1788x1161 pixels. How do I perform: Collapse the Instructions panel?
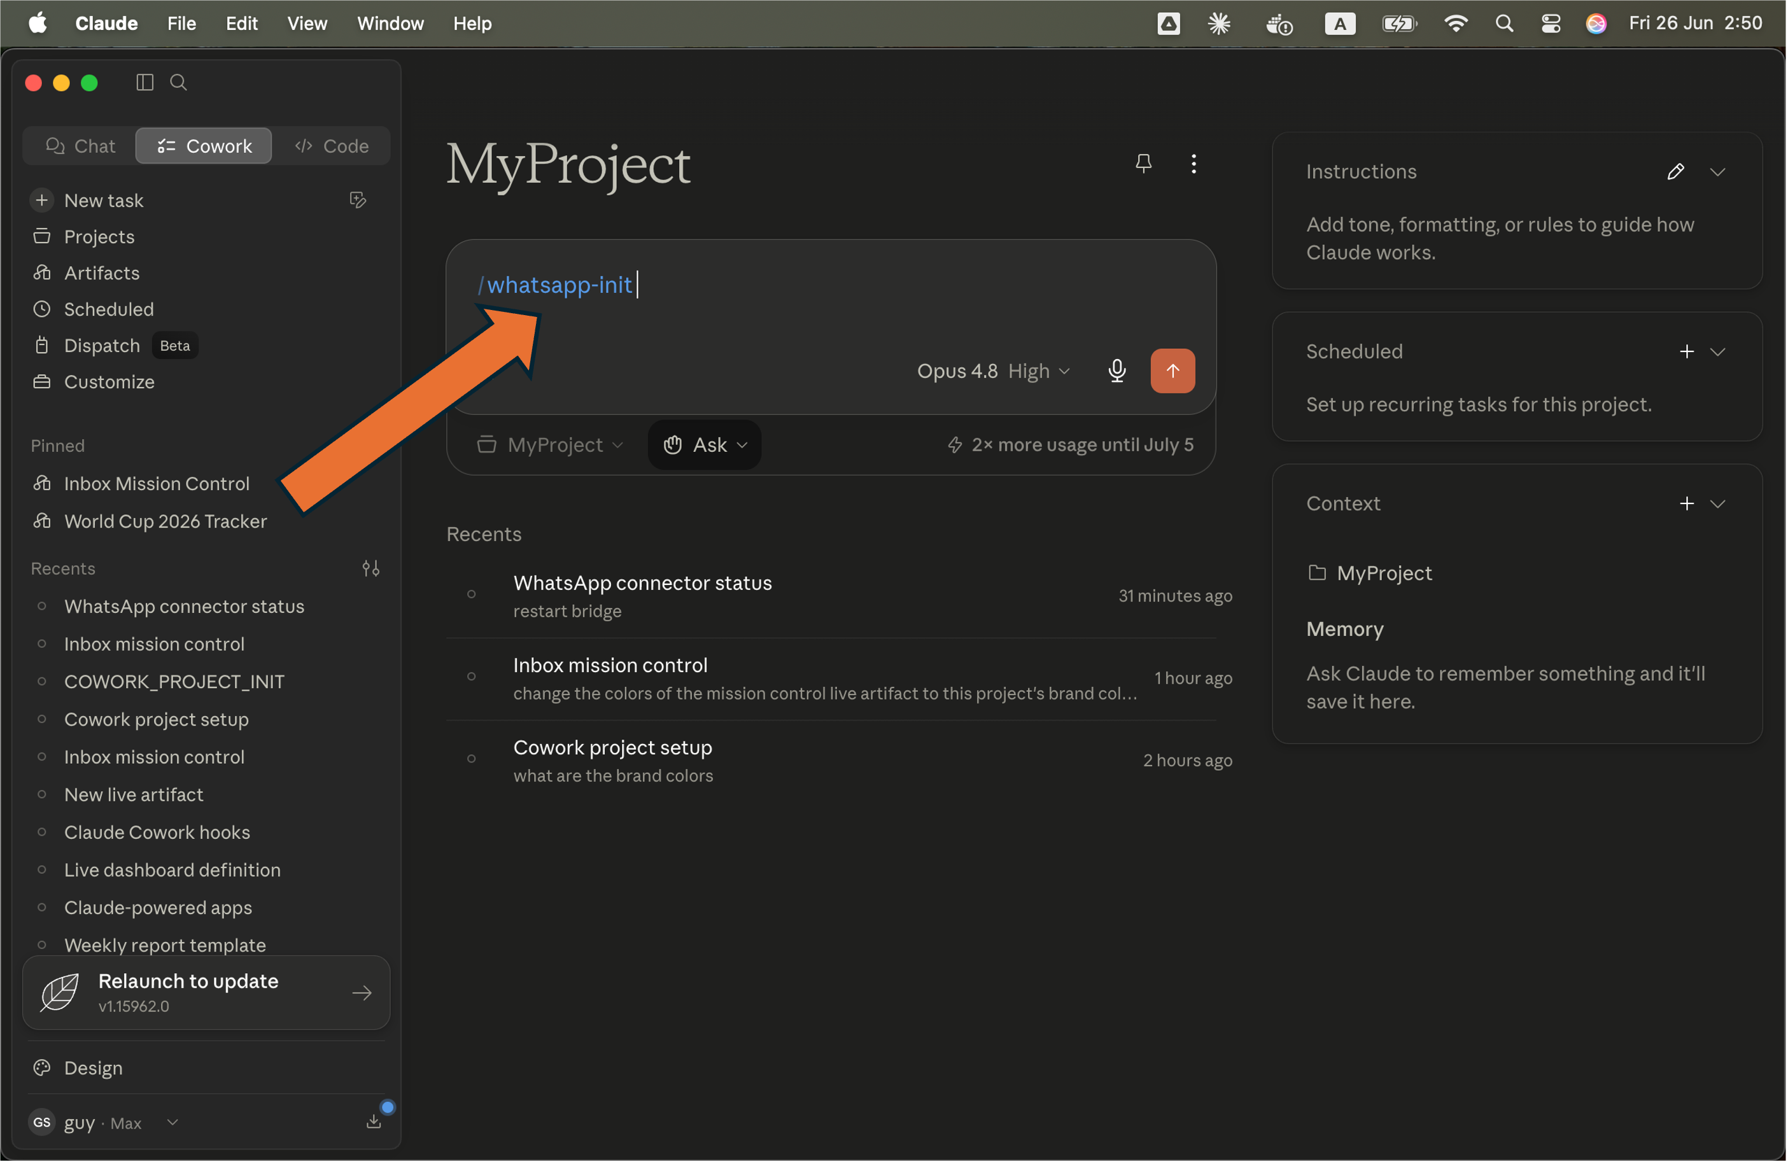click(1717, 172)
